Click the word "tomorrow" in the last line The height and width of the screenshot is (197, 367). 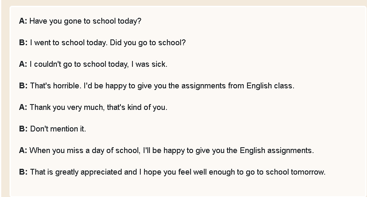(x=308, y=172)
